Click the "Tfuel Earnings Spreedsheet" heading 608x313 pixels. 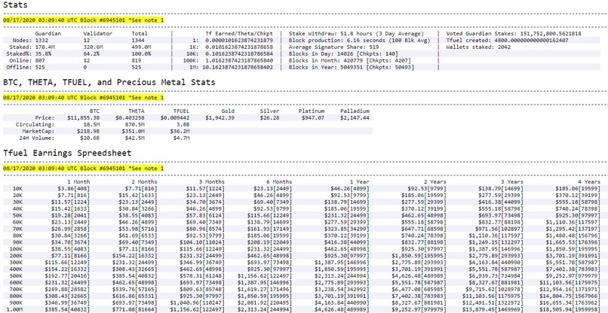tap(67, 153)
